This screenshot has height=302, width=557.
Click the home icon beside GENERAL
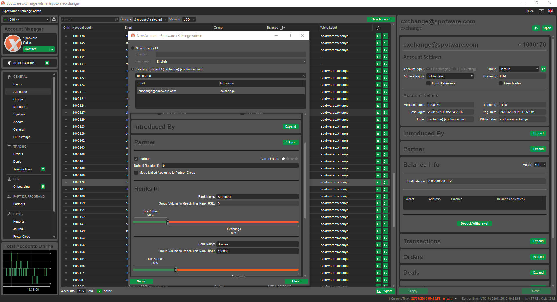coord(9,77)
